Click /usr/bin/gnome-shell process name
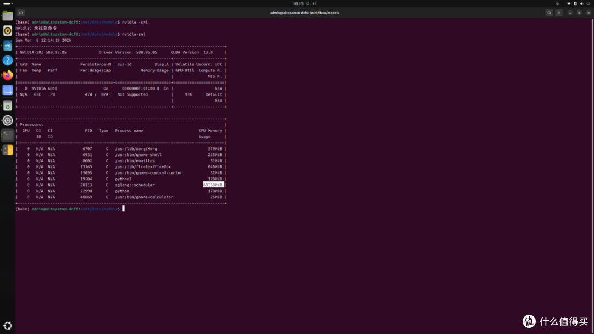594x334 pixels. [138, 155]
